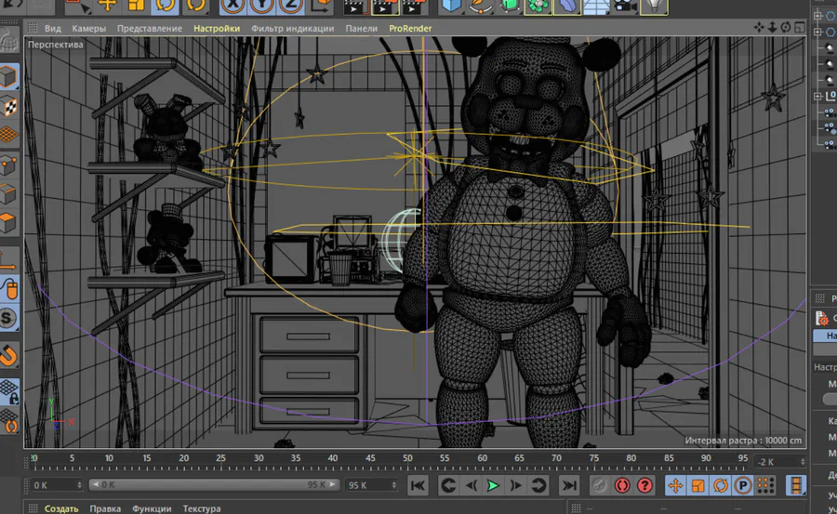
Task: Toggle the Enable Axis tool
Action: coord(8,260)
